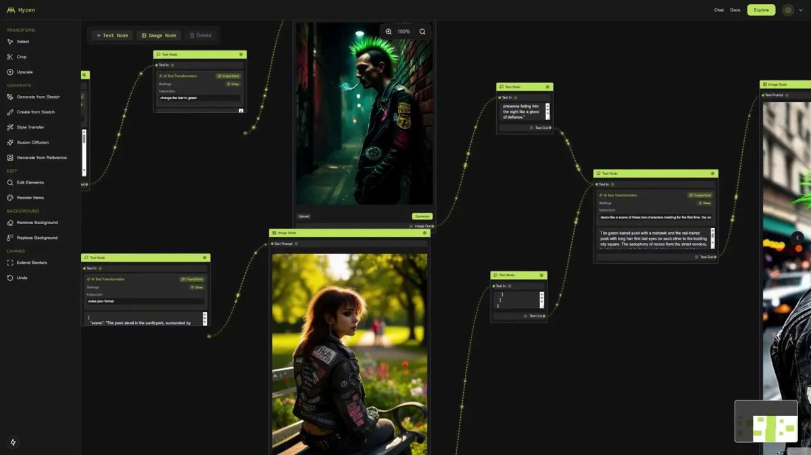Click the magnifier icon right of 100%

tap(422, 32)
